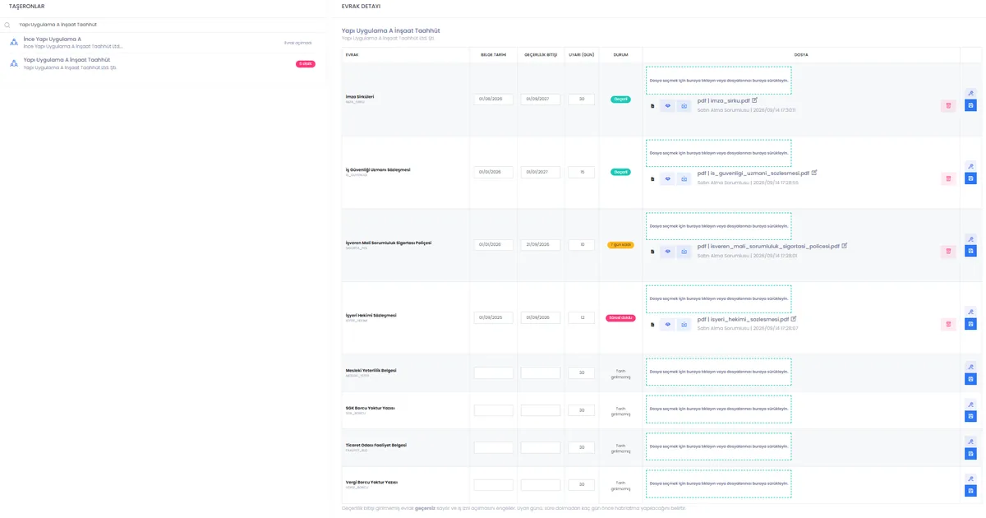This screenshot has width=986, height=518.
Task: Download is_guvenligi_uzmani_sozlesmesi.pdf
Action: point(684,178)
